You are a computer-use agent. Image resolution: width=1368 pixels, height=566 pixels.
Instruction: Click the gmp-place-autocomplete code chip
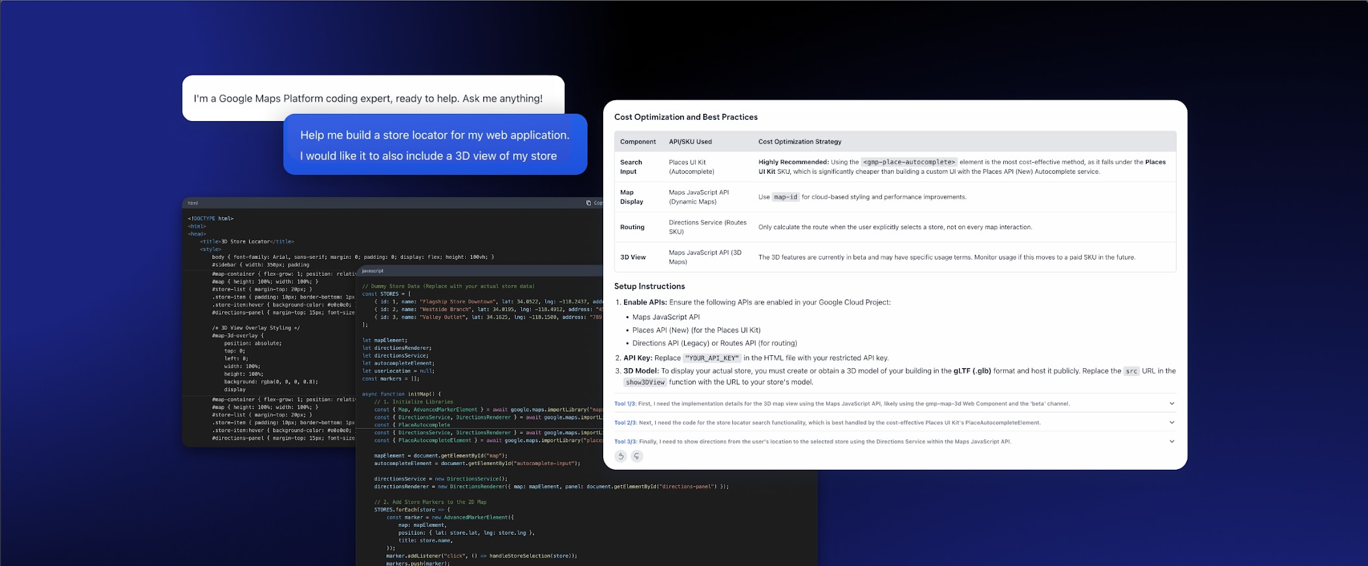pyautogui.click(x=909, y=162)
